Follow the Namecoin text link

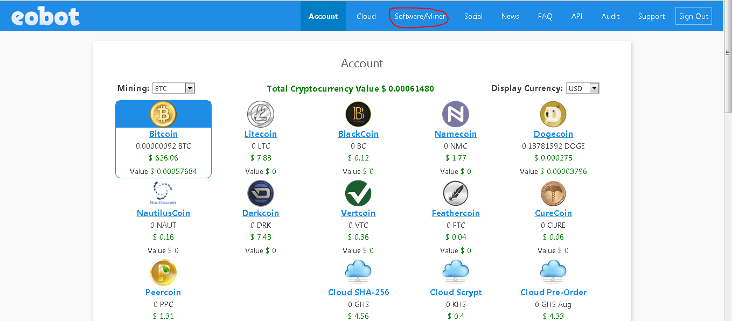[456, 134]
